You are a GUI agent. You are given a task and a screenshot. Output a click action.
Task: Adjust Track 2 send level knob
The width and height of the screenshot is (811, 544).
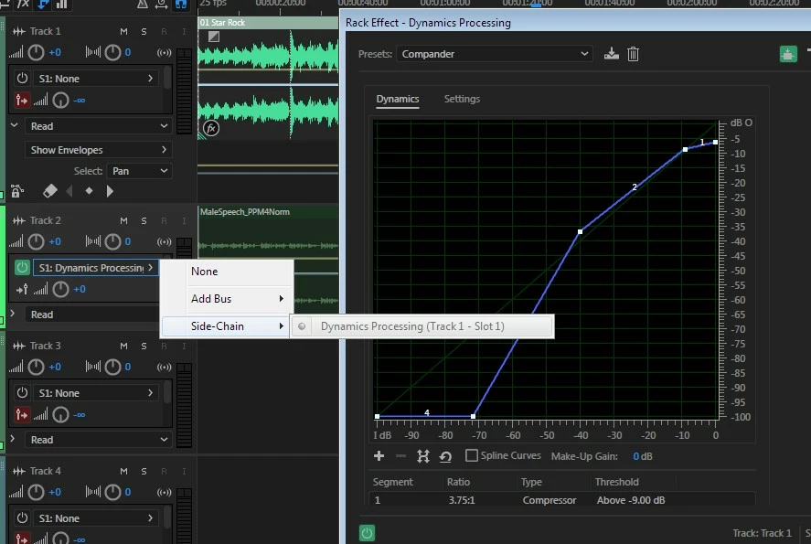point(60,289)
